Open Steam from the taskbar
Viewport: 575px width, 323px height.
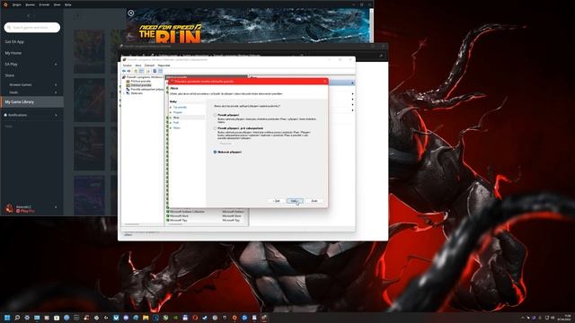click(205, 318)
